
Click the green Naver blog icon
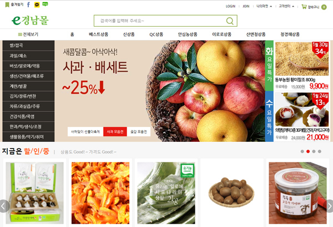tap(45, 4)
